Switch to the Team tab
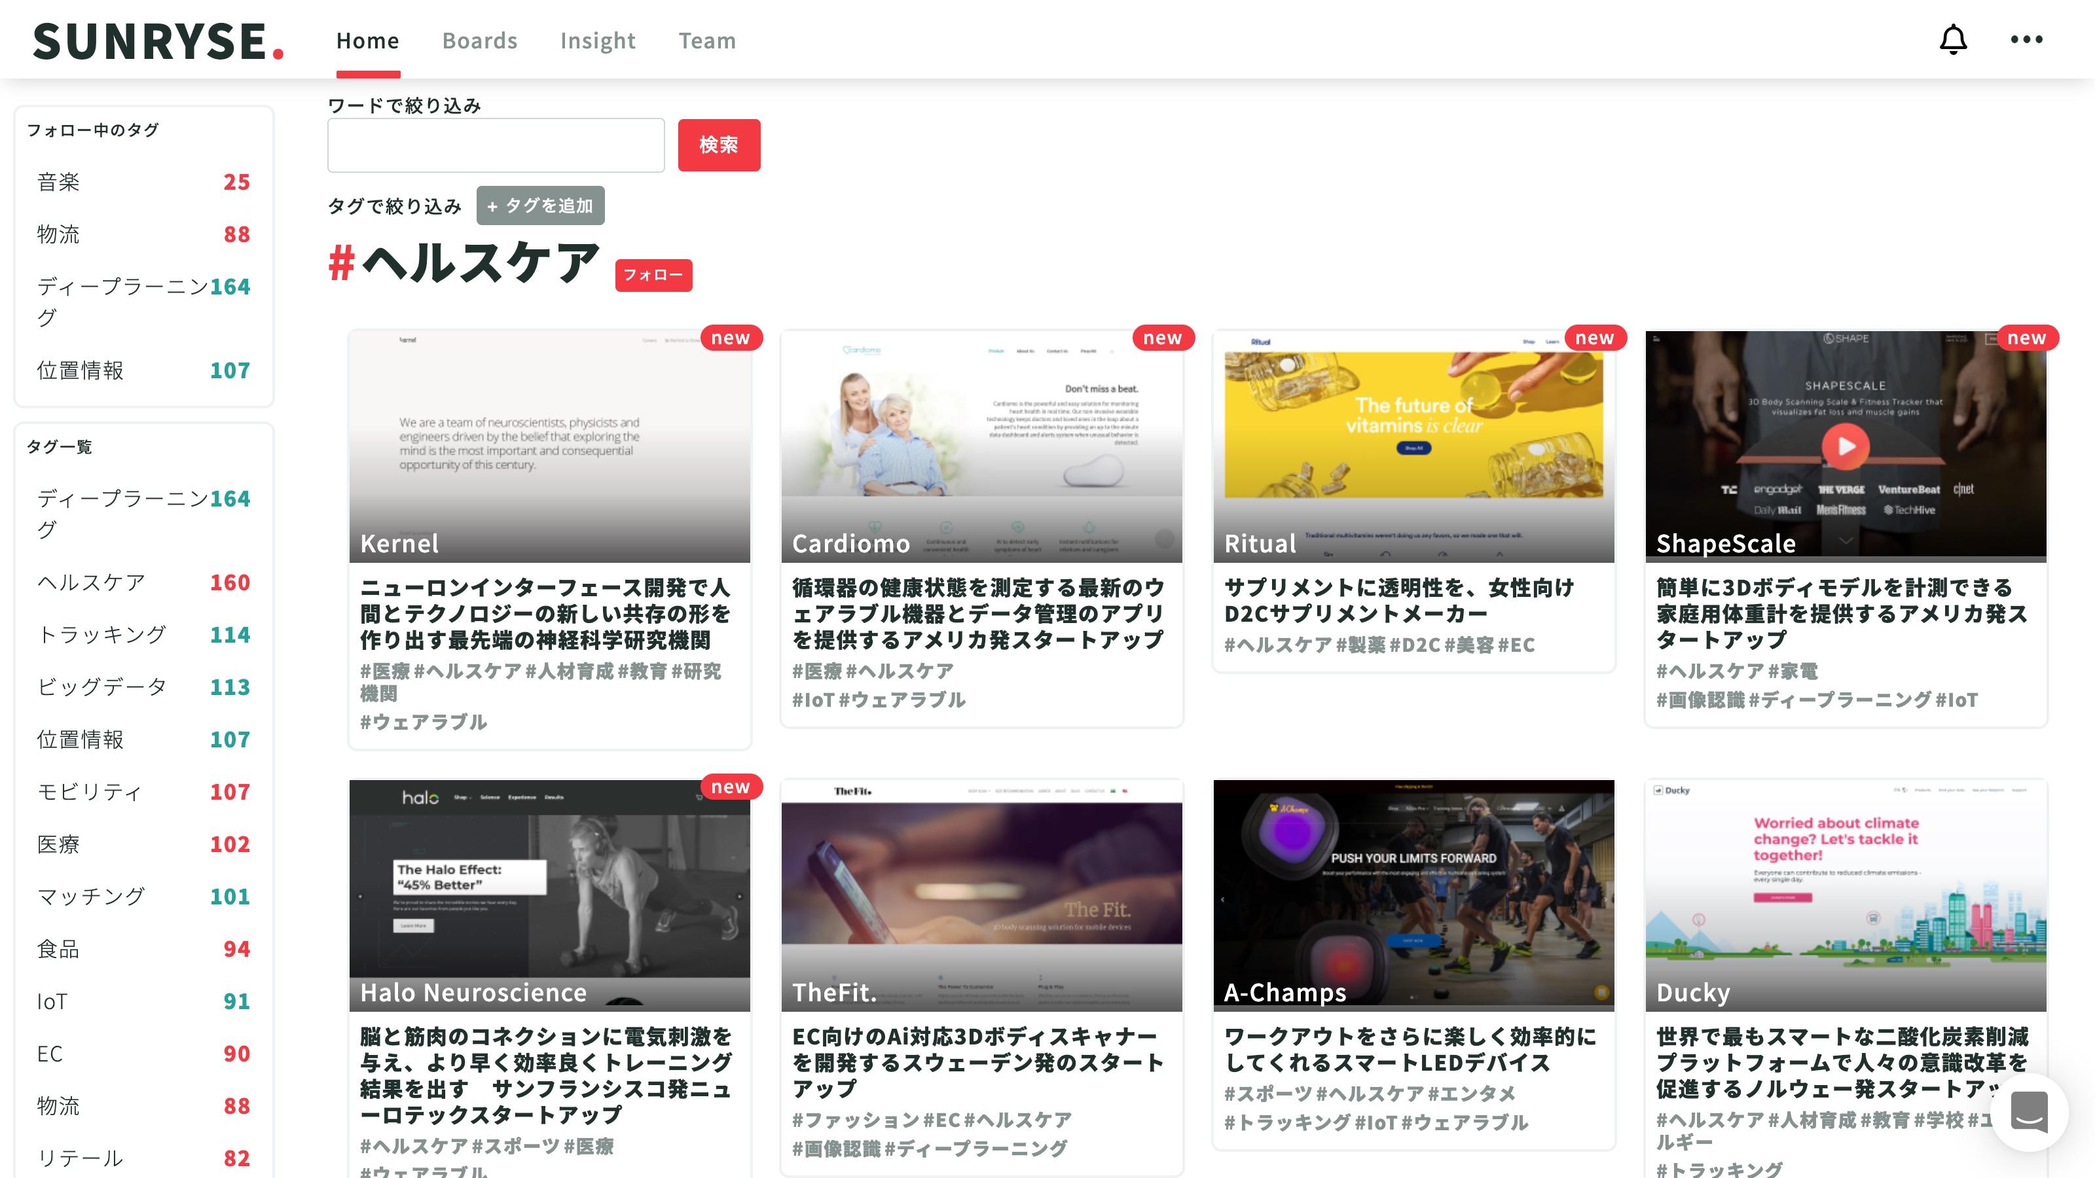Screen dimensions: 2095x1178 click(707, 41)
